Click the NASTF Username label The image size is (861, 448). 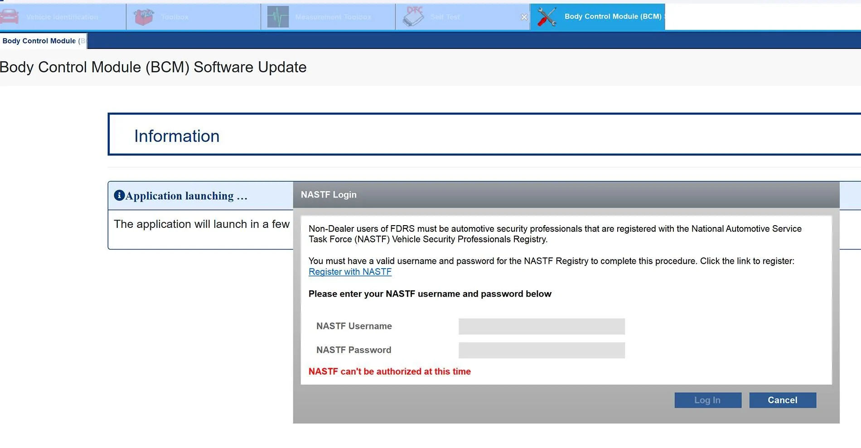tap(354, 326)
